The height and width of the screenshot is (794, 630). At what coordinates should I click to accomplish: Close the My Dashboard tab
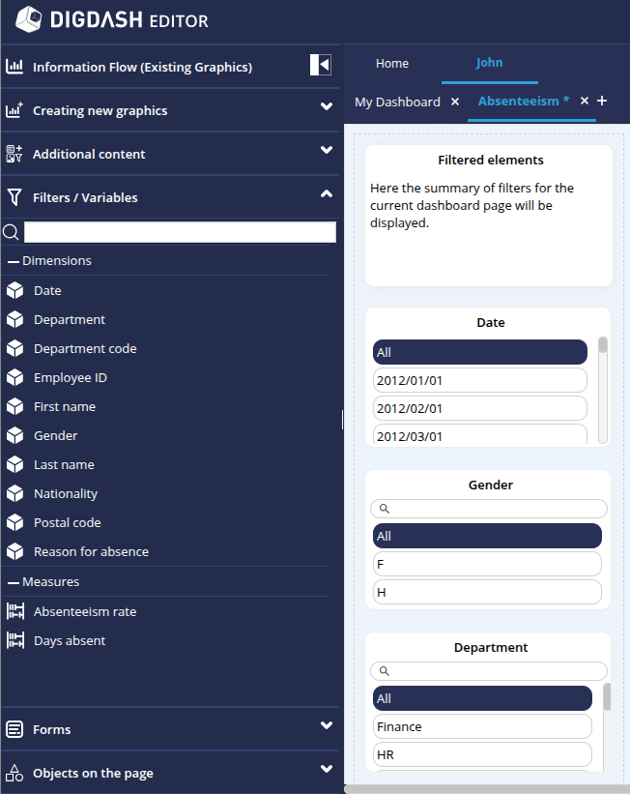pyautogui.click(x=455, y=102)
